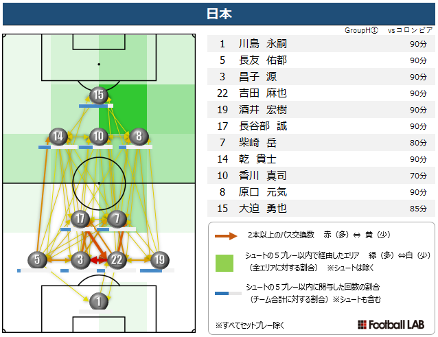Click the 日本 team header bar

[x=219, y=14]
